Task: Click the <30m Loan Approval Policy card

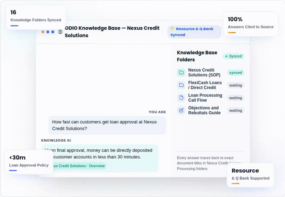Action: tap(29, 162)
